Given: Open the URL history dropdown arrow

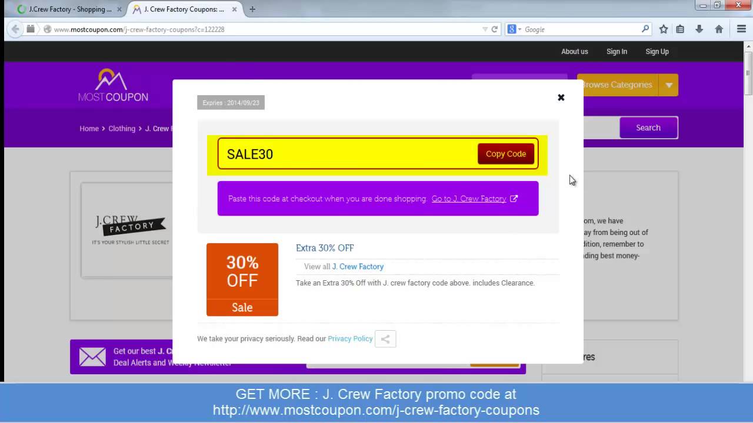Looking at the screenshot, I should tap(485, 29).
